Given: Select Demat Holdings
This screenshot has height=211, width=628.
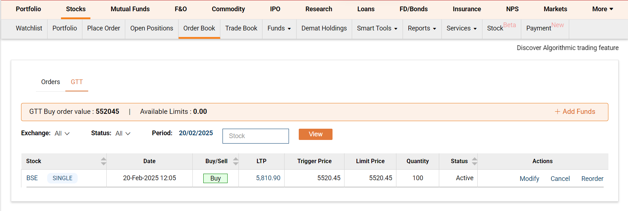Looking at the screenshot, I should pyautogui.click(x=324, y=28).
